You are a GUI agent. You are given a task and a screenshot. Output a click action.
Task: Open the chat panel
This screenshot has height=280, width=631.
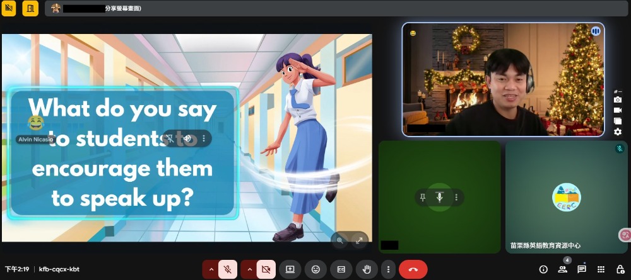[582, 269]
